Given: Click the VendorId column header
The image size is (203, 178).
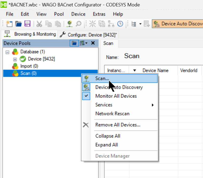Looking at the screenshot, I should click(189, 70).
